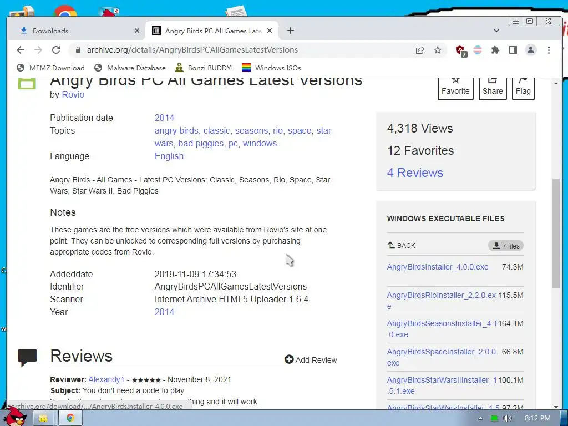Open the rio topic link

click(x=278, y=131)
